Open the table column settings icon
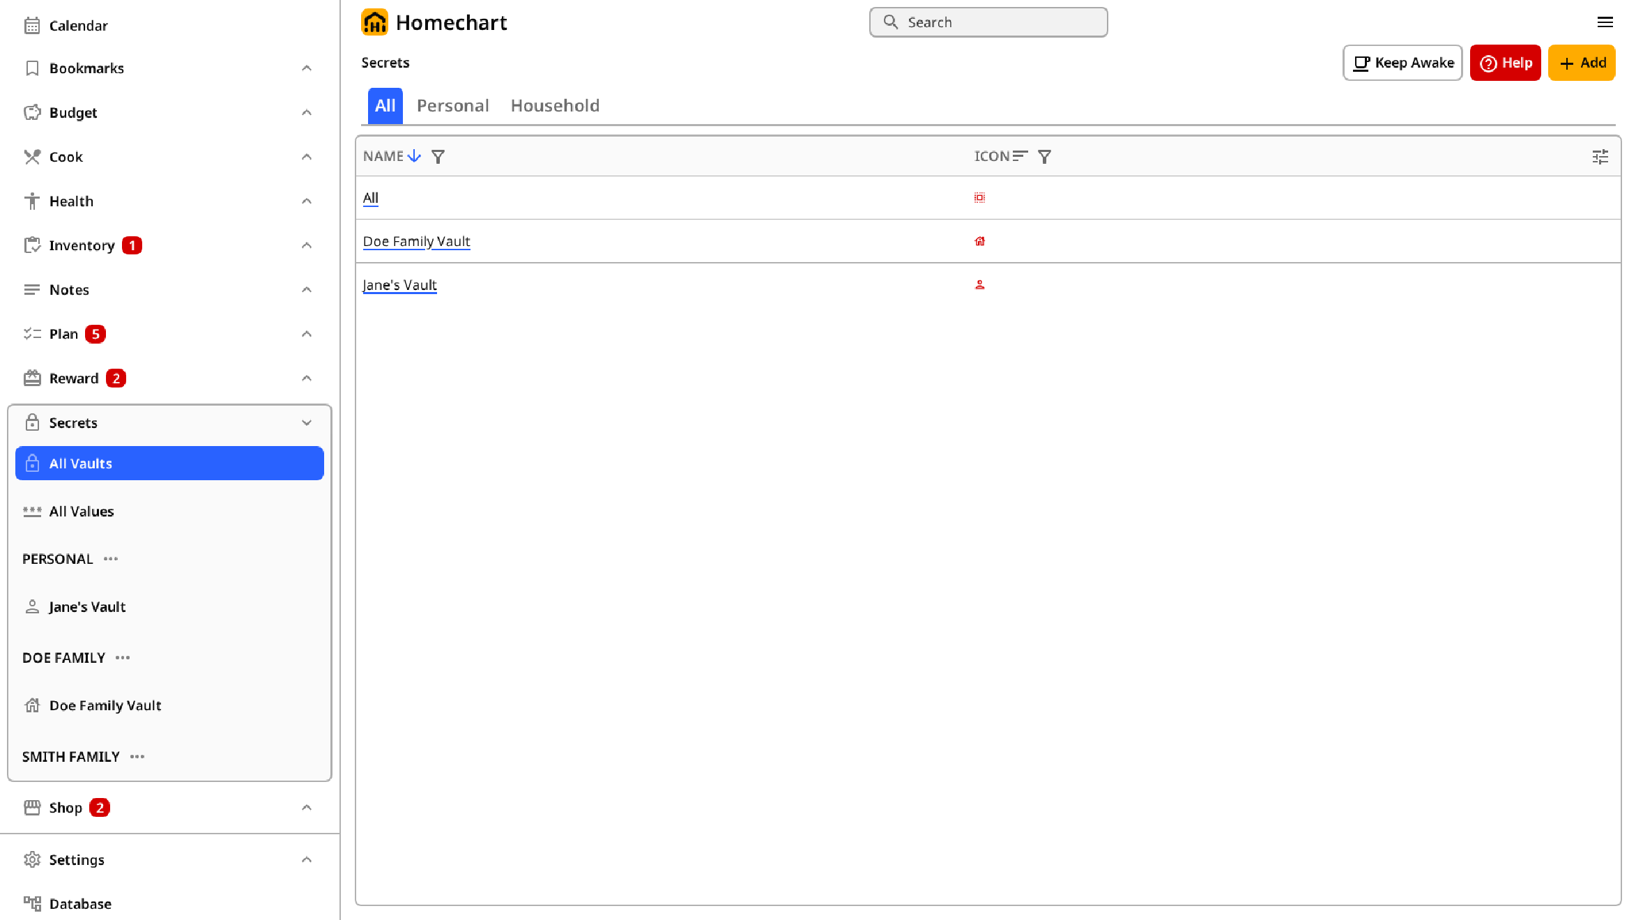This screenshot has height=920, width=1636. (1600, 157)
